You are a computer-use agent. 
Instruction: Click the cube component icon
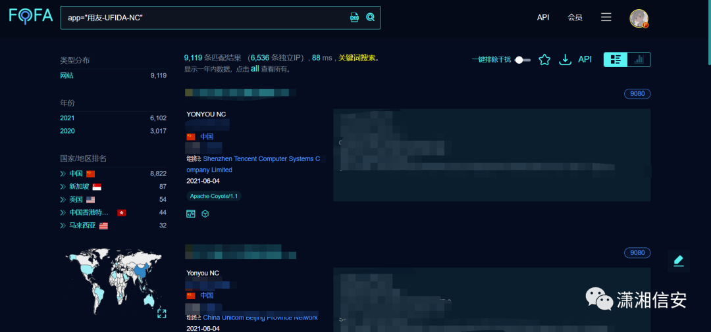coord(205,214)
